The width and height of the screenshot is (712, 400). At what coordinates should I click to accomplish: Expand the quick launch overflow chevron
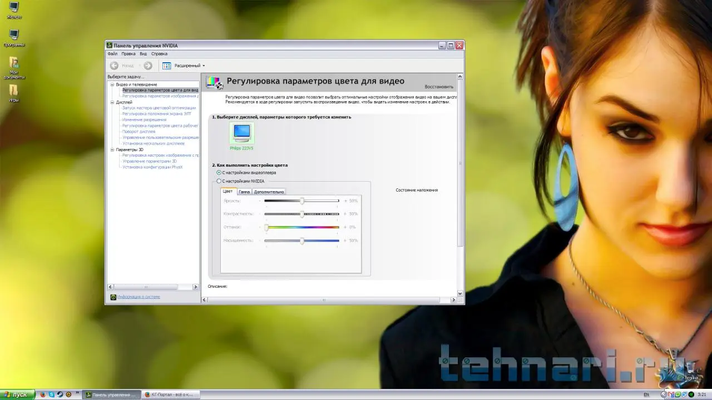point(77,392)
